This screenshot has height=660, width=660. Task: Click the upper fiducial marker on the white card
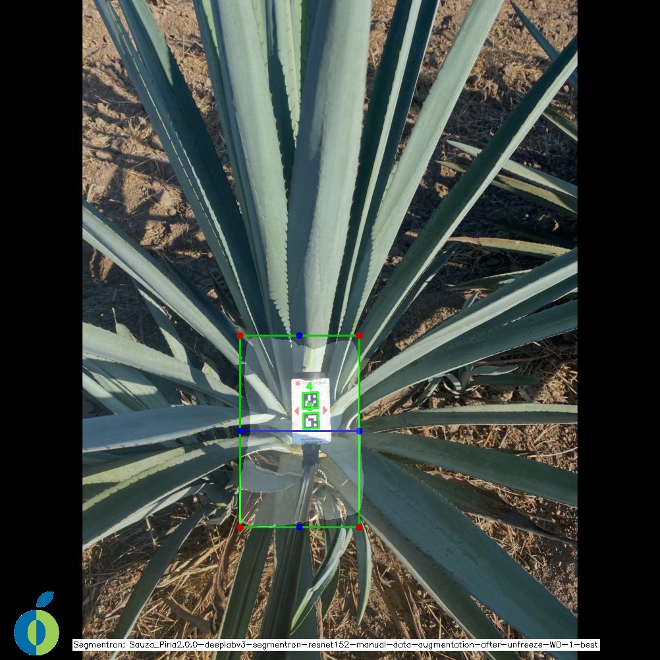[311, 400]
